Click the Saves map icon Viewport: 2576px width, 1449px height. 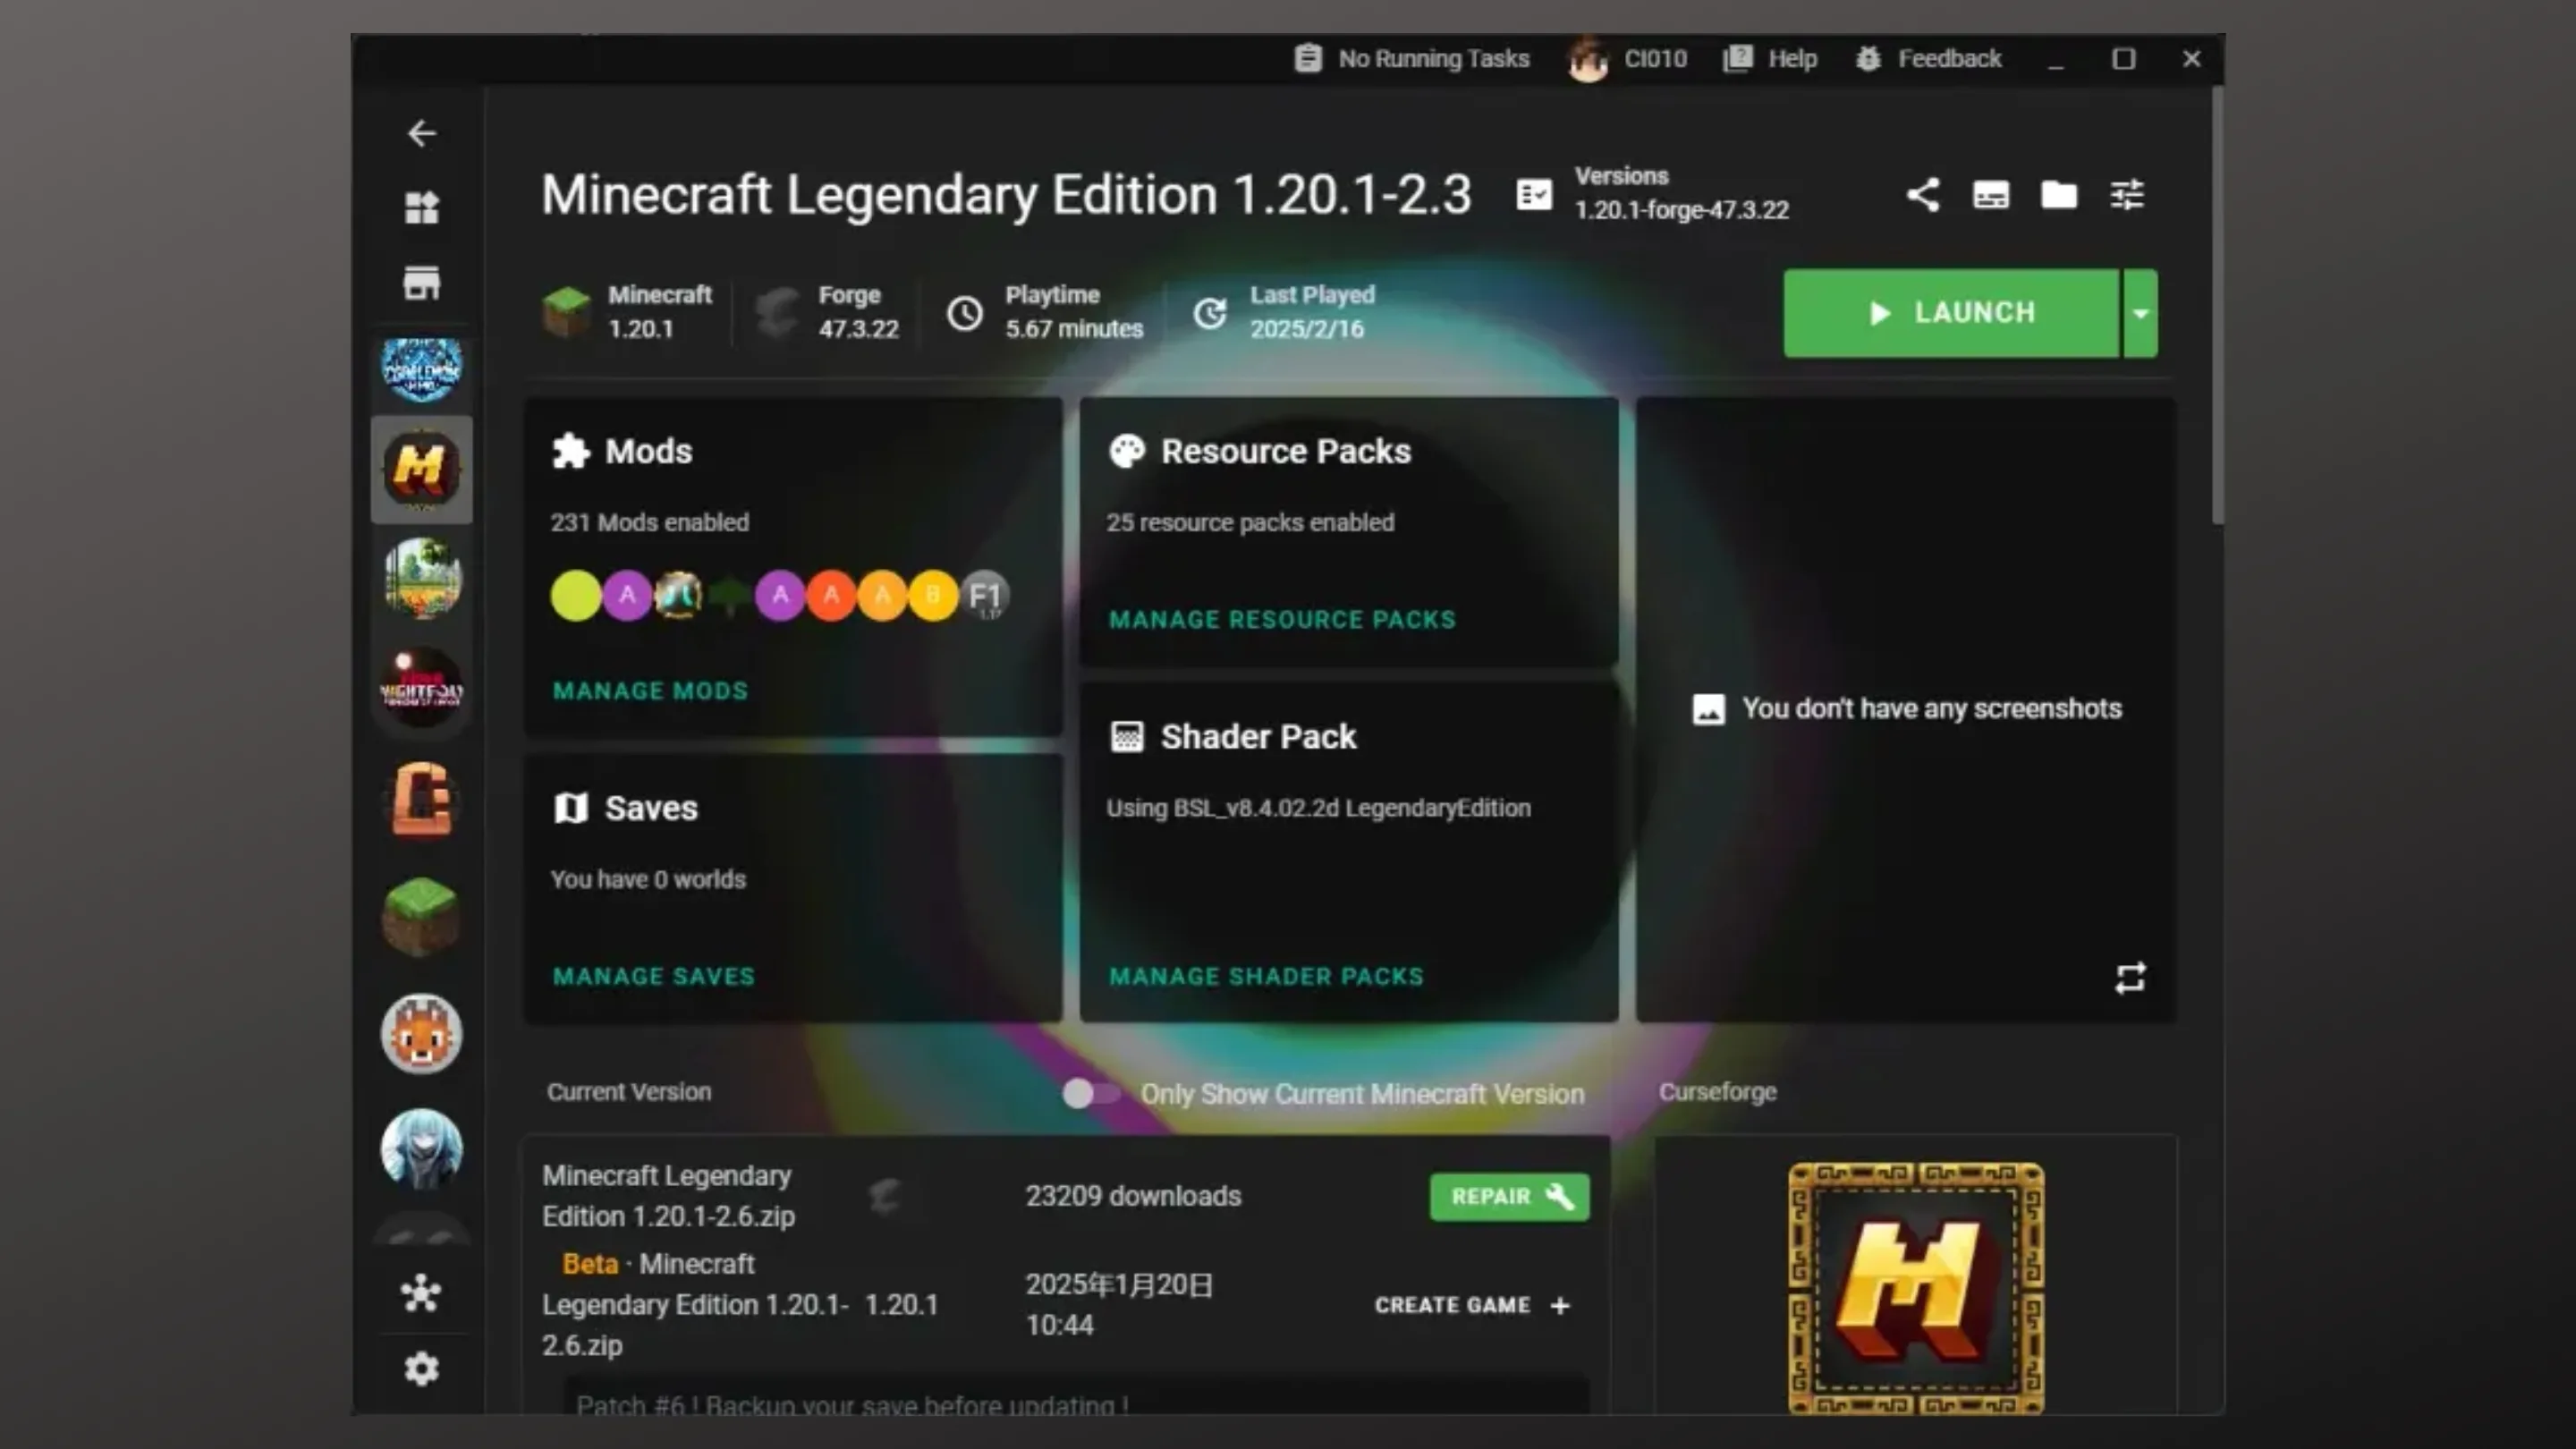pyautogui.click(x=571, y=808)
